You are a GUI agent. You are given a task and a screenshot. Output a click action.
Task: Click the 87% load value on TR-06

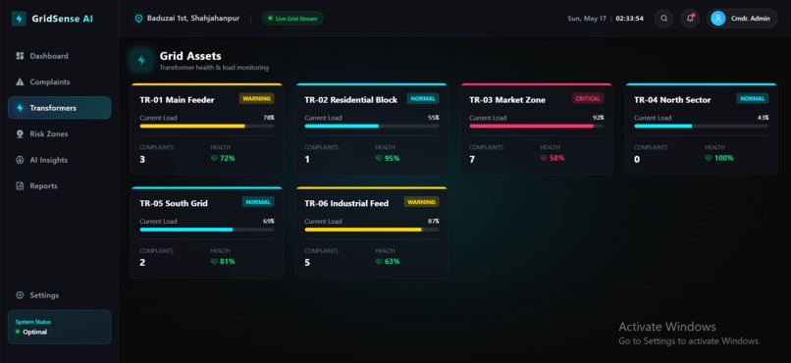click(x=434, y=221)
